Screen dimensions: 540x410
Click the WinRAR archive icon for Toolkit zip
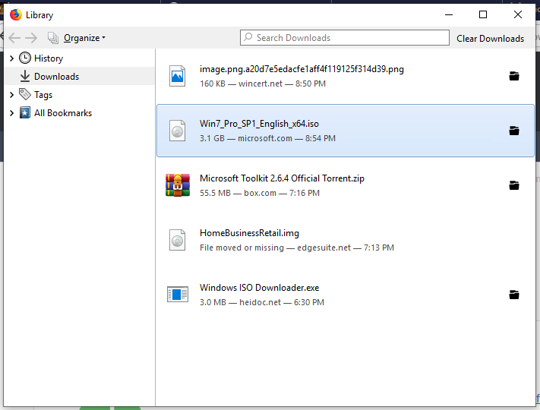178,185
